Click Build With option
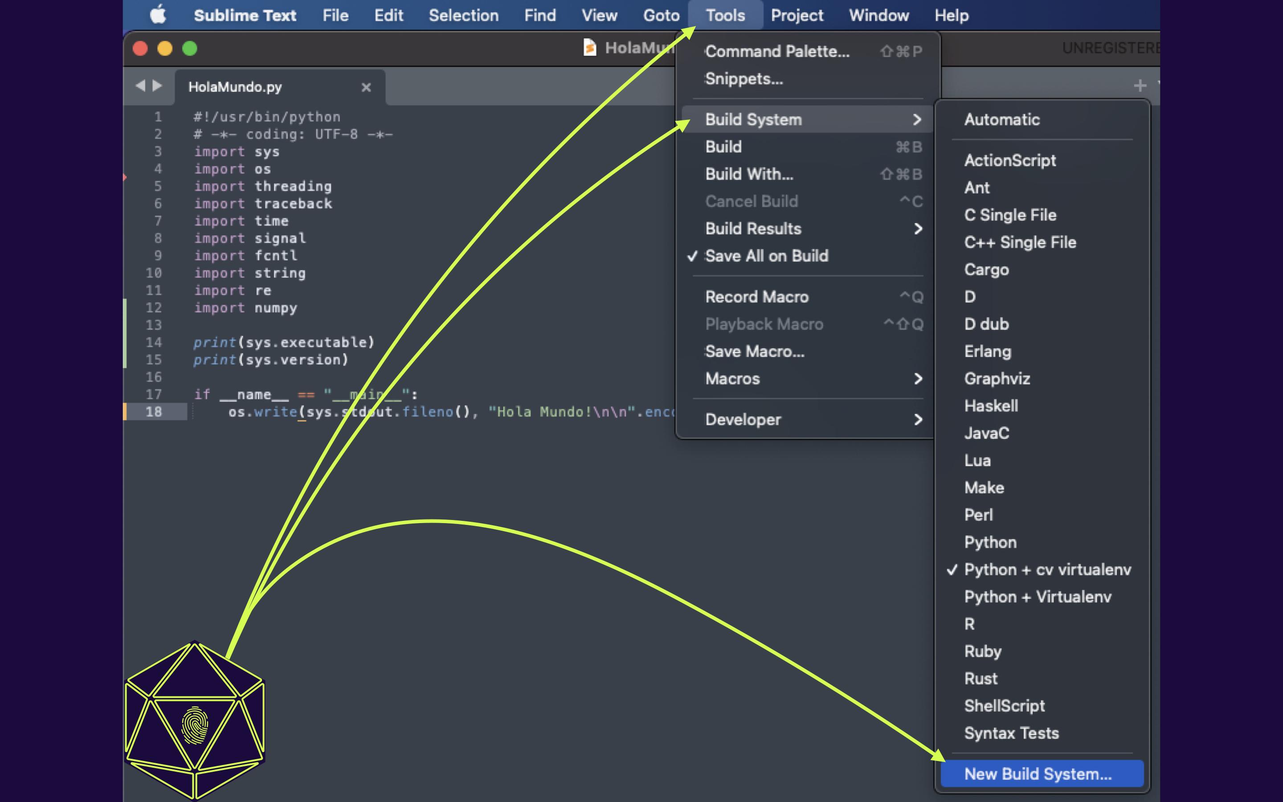 [x=748, y=174]
